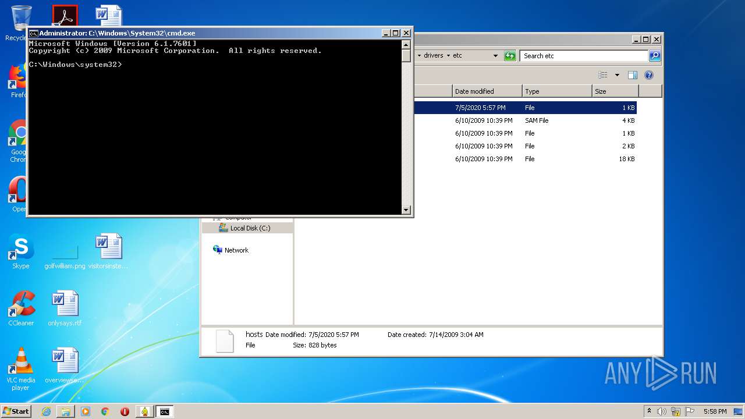
Task: Open Internet Explorer from the taskbar
Action: click(46, 411)
